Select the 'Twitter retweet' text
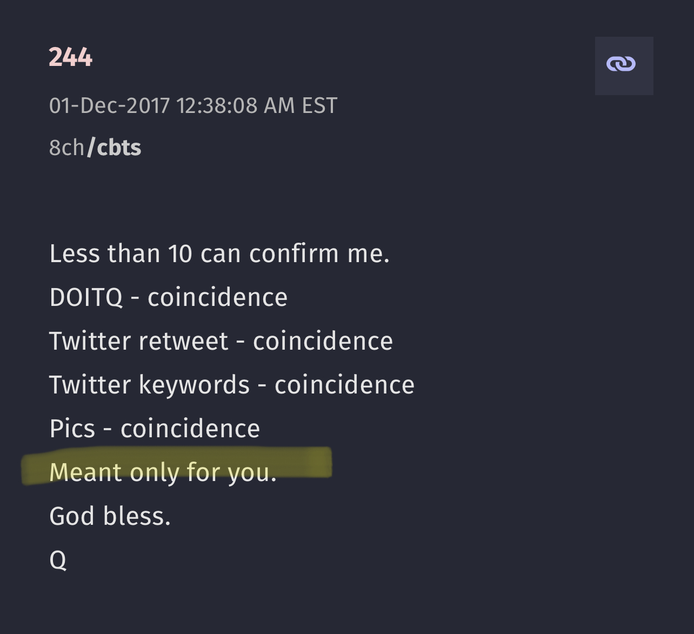694x634 pixels. click(138, 341)
